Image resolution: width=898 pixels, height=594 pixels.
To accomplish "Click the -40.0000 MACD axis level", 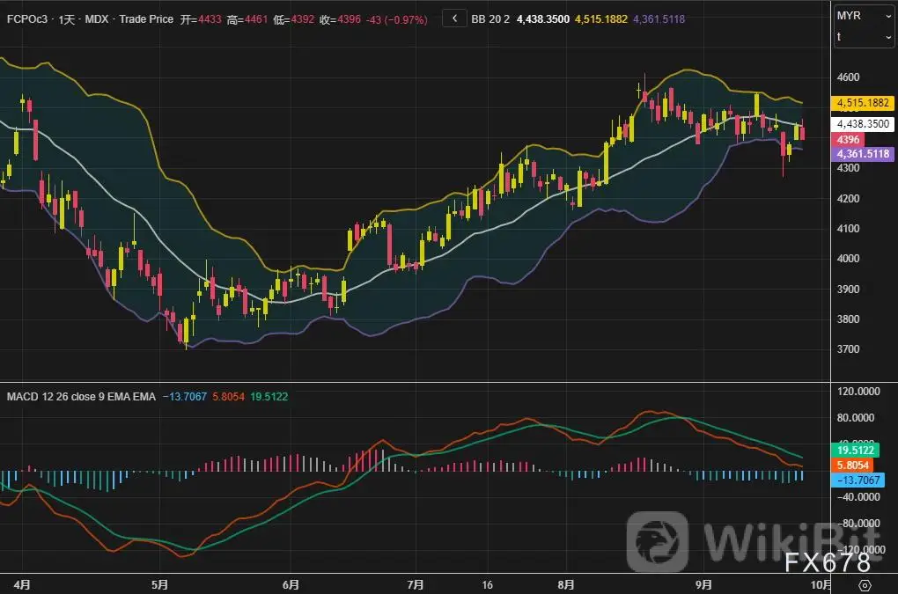I will pos(858,496).
